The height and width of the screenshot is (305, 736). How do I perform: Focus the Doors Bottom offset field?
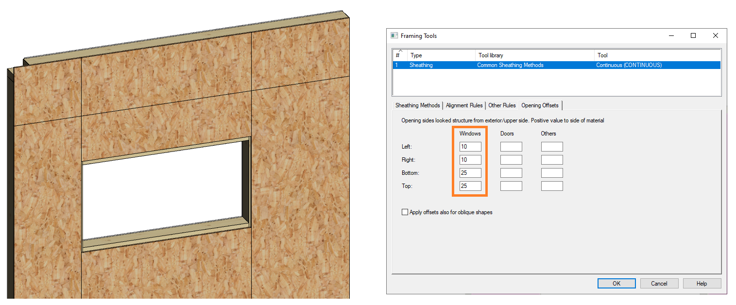(x=511, y=173)
